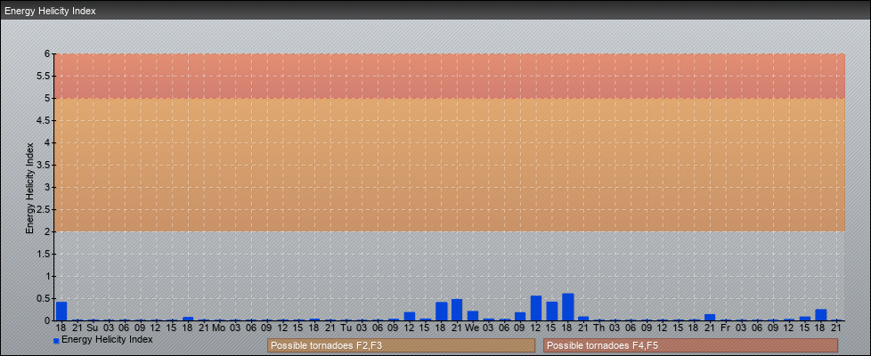Click the Tu day label on the time axis
The image size is (871, 356).
(346, 328)
